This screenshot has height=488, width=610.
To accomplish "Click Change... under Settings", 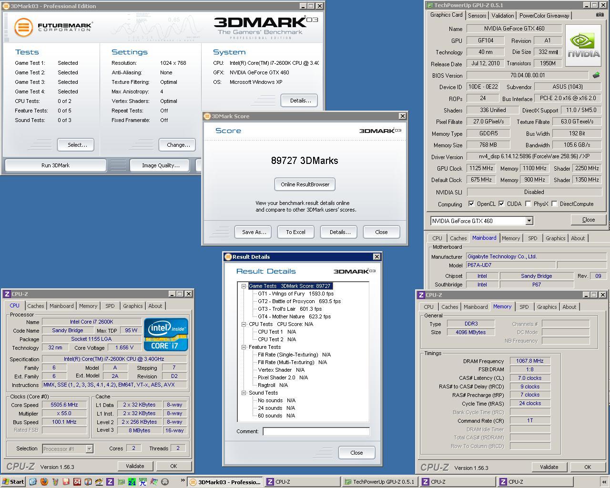I will tap(178, 145).
